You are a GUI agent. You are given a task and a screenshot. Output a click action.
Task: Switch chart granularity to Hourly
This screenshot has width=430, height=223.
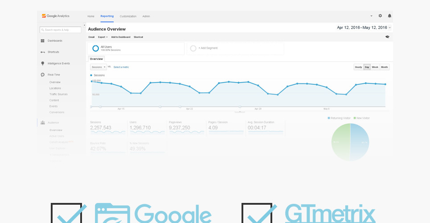coord(358,67)
